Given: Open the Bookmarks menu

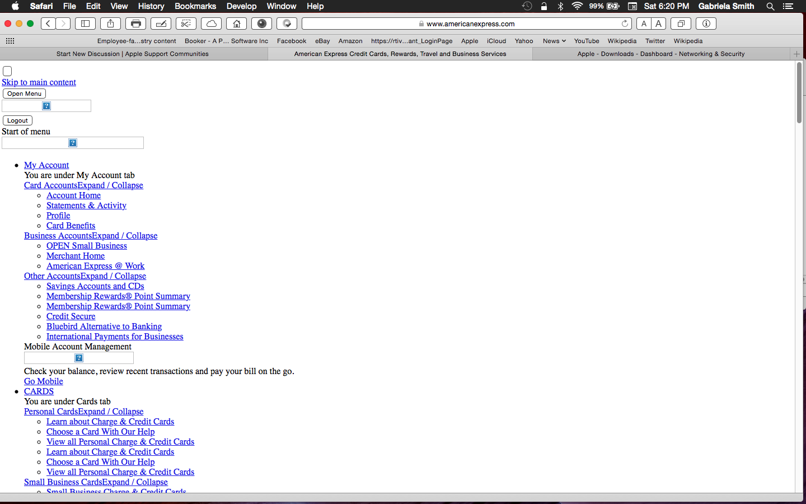Looking at the screenshot, I should pyautogui.click(x=195, y=6).
